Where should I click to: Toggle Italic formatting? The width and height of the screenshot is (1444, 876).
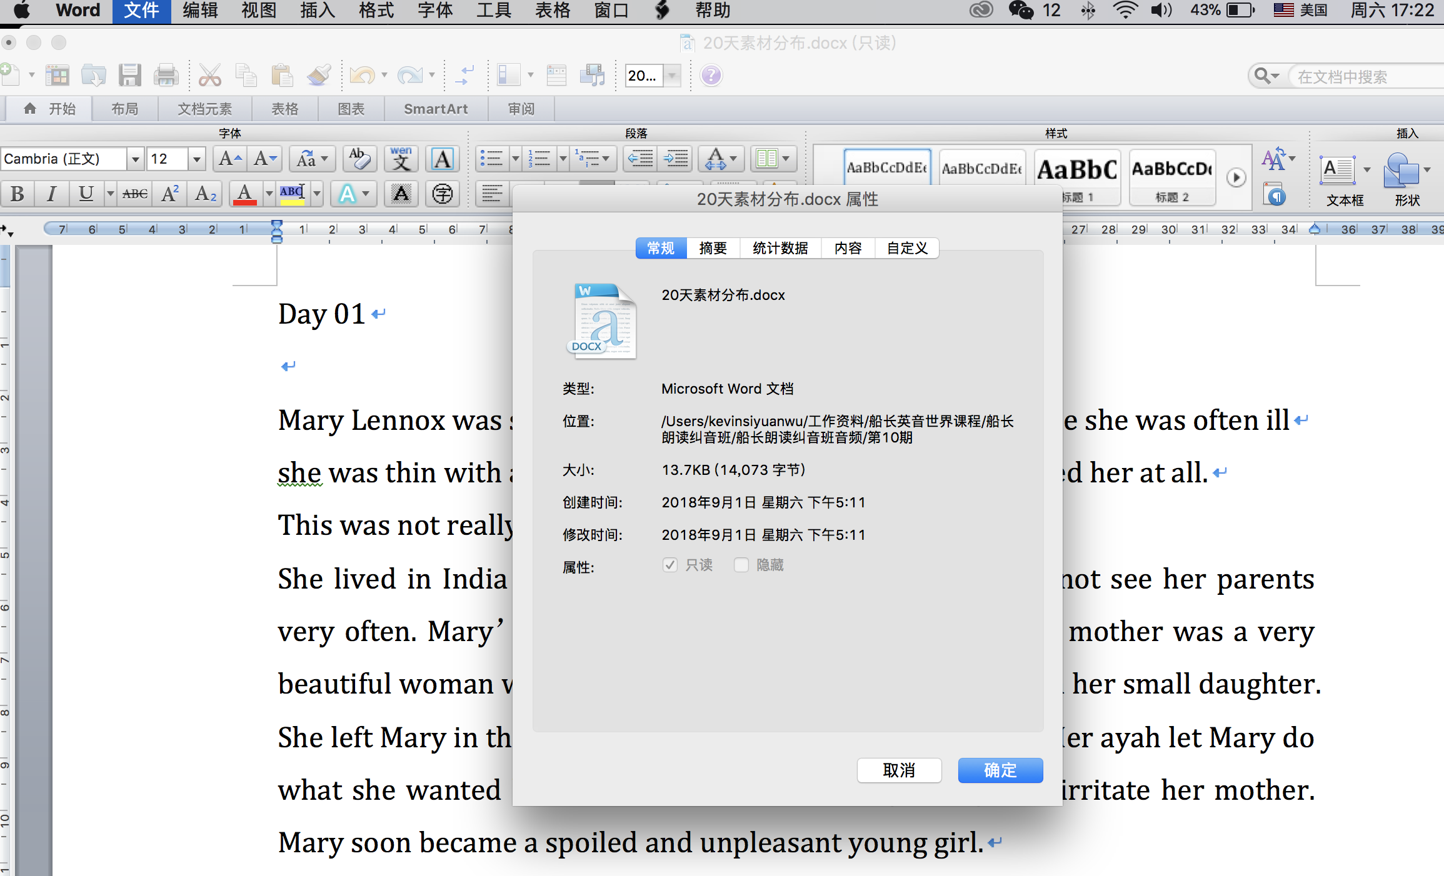51,194
